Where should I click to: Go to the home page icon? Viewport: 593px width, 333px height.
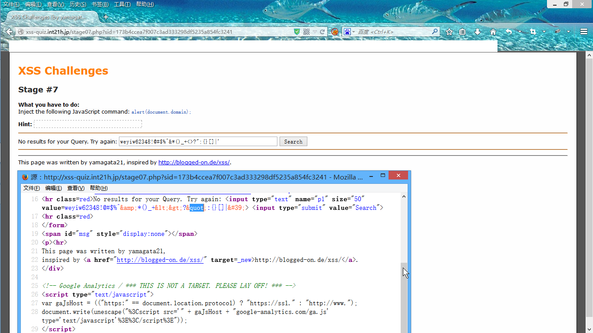[x=493, y=32]
